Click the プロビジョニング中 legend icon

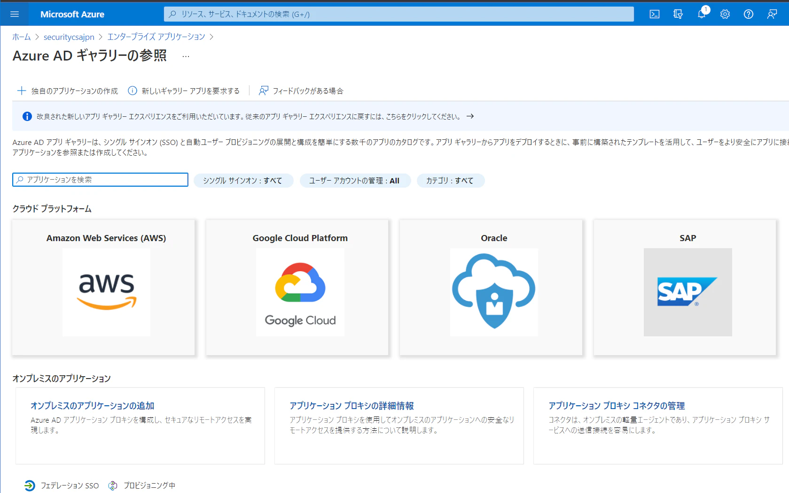tap(113, 485)
